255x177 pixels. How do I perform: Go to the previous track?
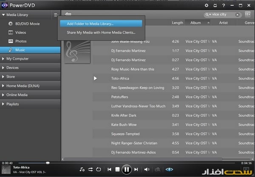click(x=109, y=169)
